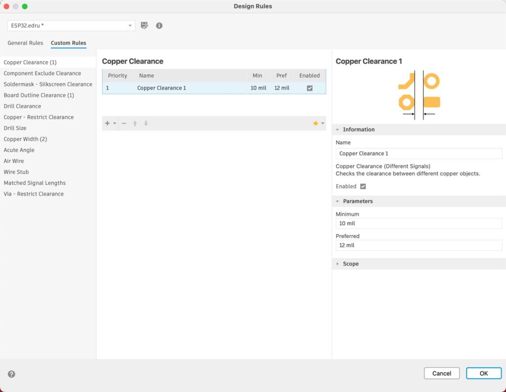Open the add-rule dropdown arrow next to plus
This screenshot has height=392, width=506.
pyautogui.click(x=115, y=123)
